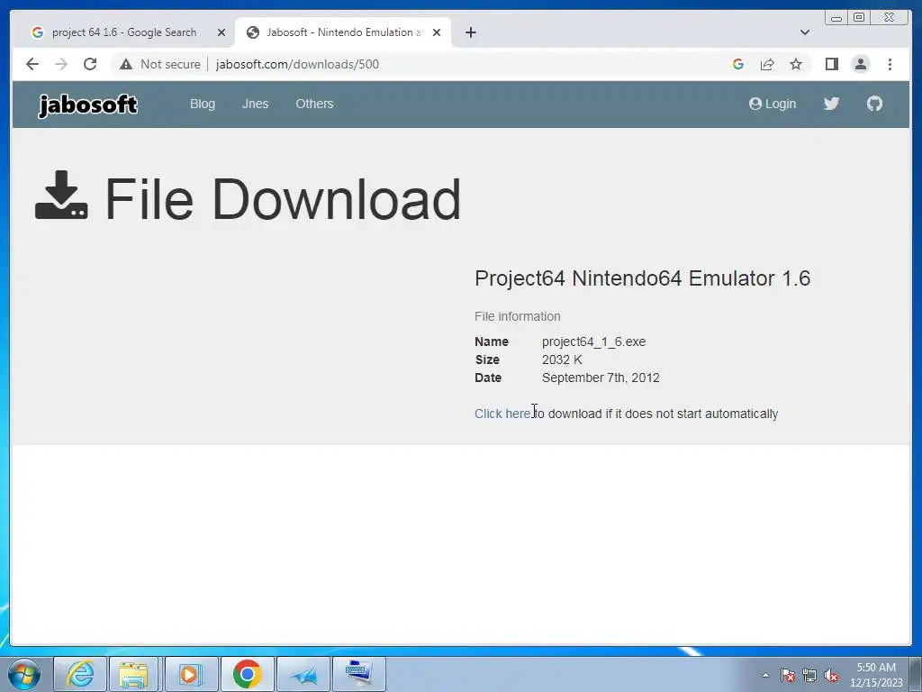
Task: Open the Others nav item
Action: (314, 104)
